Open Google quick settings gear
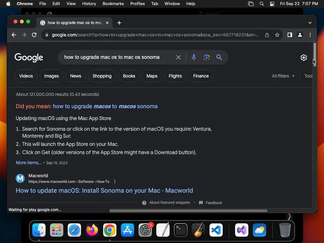Image resolution: width=324 pixels, height=243 pixels. [x=303, y=58]
